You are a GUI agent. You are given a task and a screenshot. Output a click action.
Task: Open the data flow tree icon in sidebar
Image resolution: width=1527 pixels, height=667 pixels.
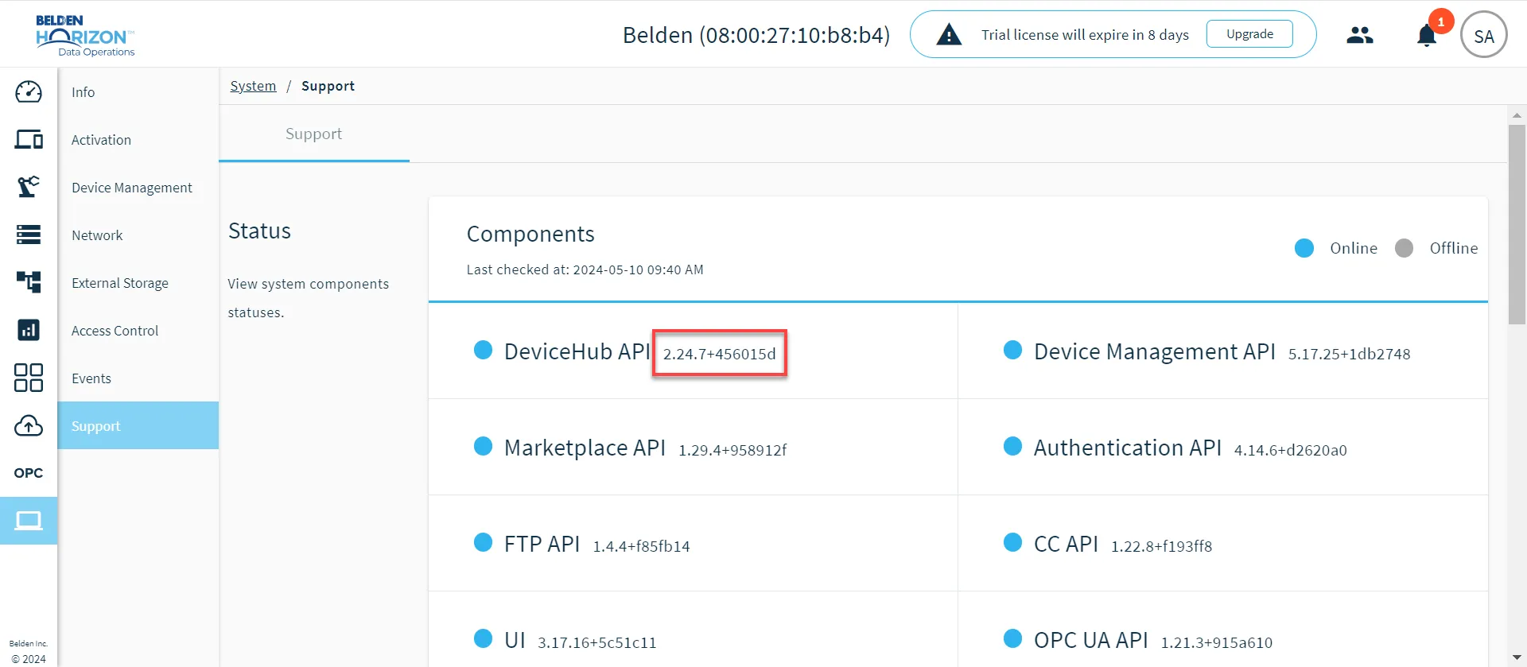pyautogui.click(x=29, y=282)
